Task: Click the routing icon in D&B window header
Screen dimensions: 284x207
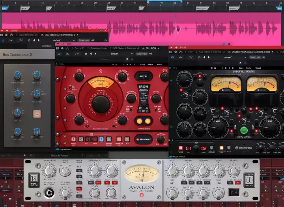Action: 181,52
